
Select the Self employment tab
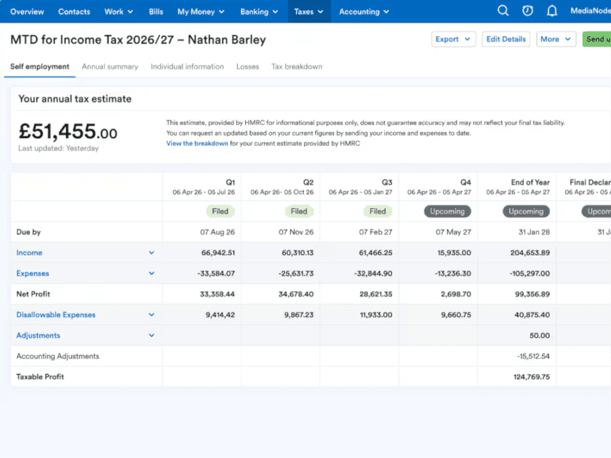pos(40,67)
